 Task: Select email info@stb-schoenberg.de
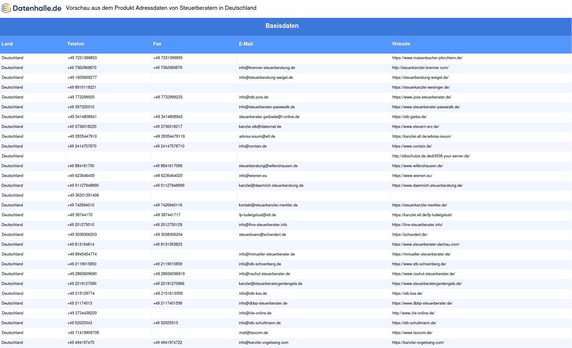click(260, 264)
